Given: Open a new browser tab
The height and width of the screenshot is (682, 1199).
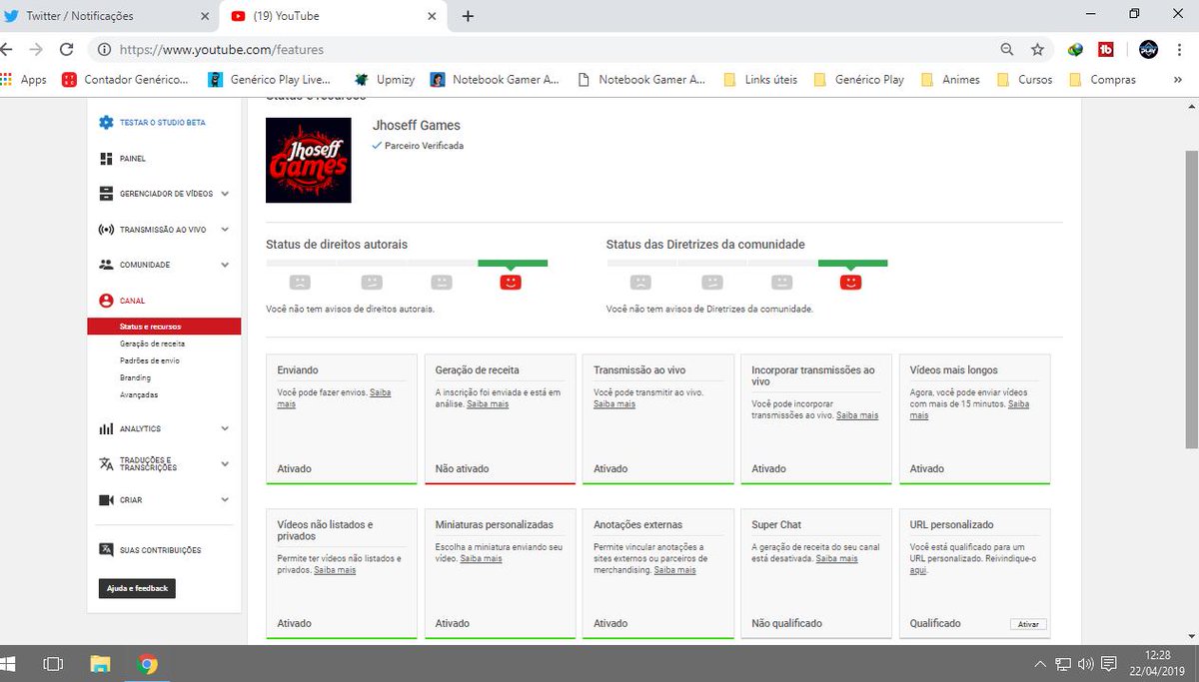Looking at the screenshot, I should point(468,16).
